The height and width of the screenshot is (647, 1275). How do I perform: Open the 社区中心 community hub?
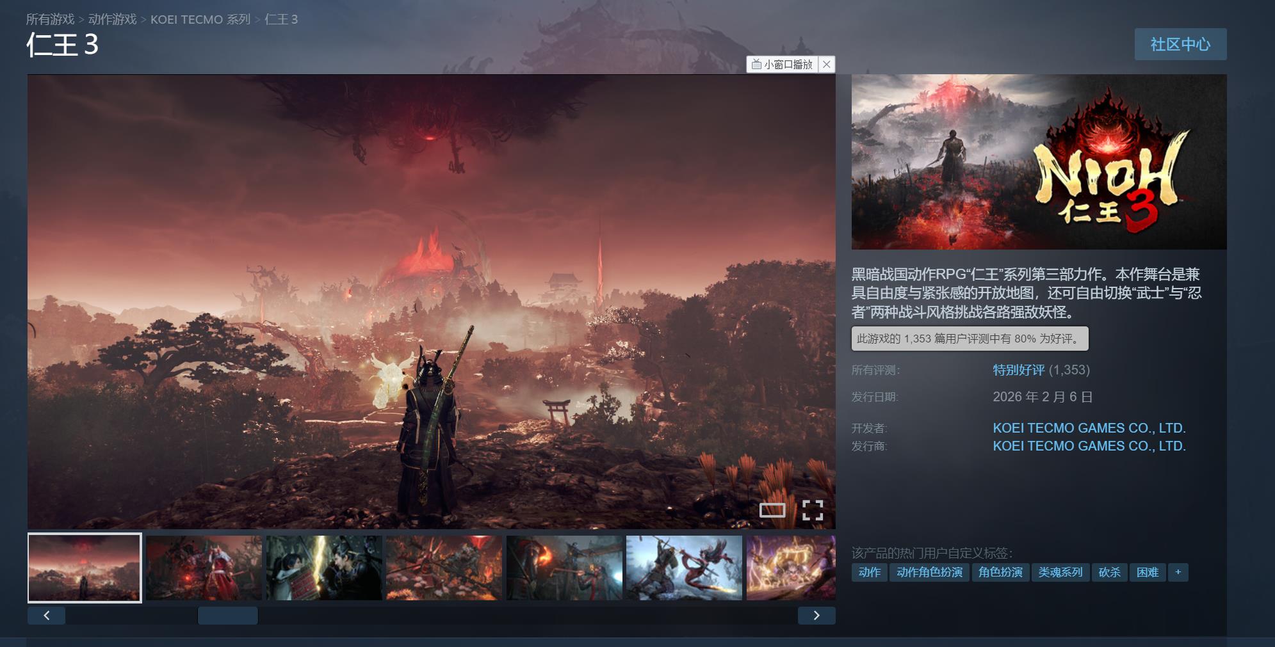pos(1180,44)
